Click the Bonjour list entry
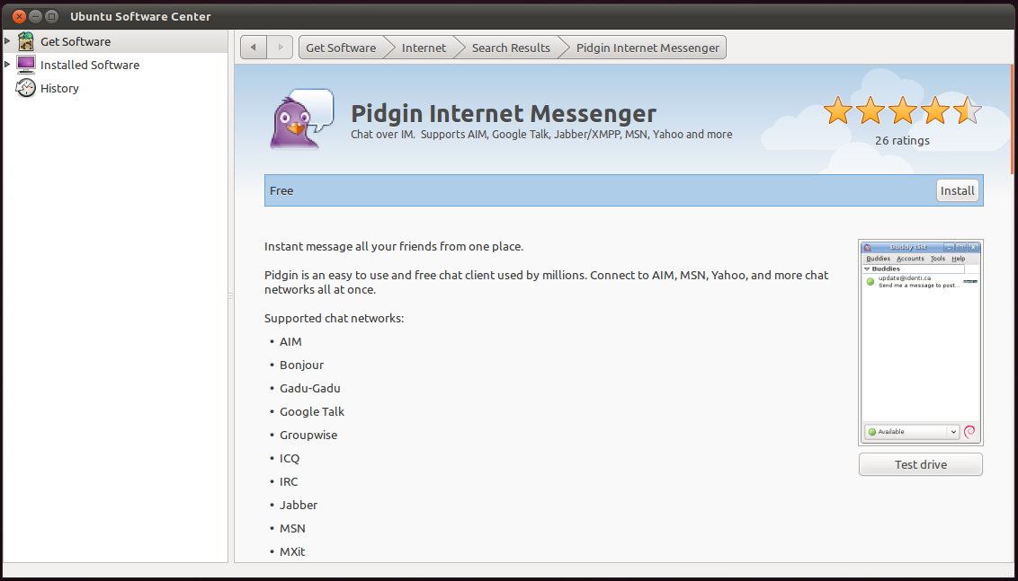This screenshot has width=1018, height=581. click(302, 365)
